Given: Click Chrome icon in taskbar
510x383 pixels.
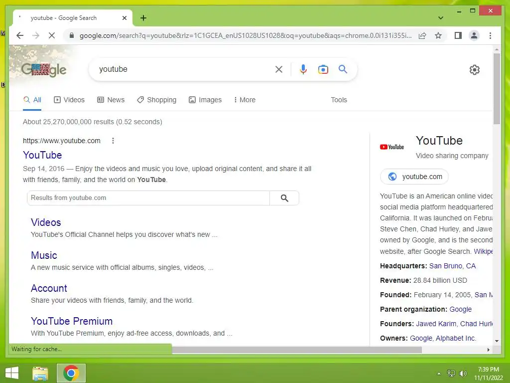Looking at the screenshot, I should (71, 373).
